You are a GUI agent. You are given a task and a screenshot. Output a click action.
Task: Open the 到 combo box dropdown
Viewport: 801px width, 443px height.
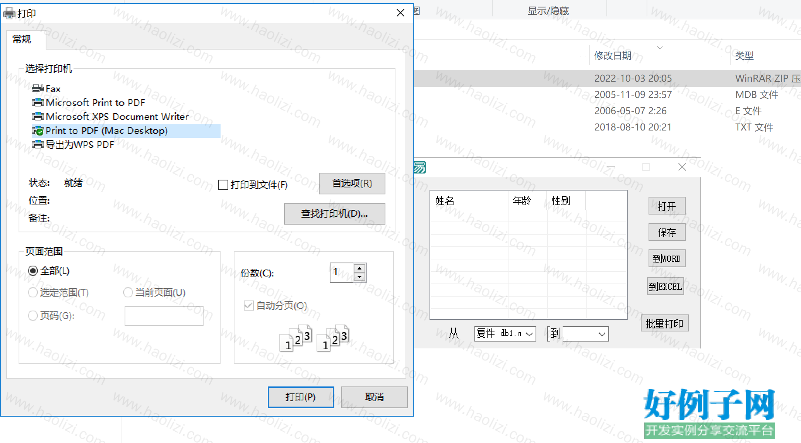coord(602,334)
